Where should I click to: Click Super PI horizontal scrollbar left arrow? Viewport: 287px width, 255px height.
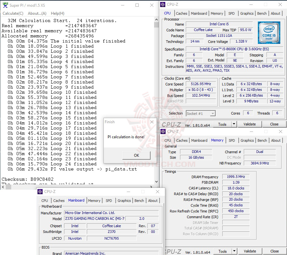(x=3, y=187)
